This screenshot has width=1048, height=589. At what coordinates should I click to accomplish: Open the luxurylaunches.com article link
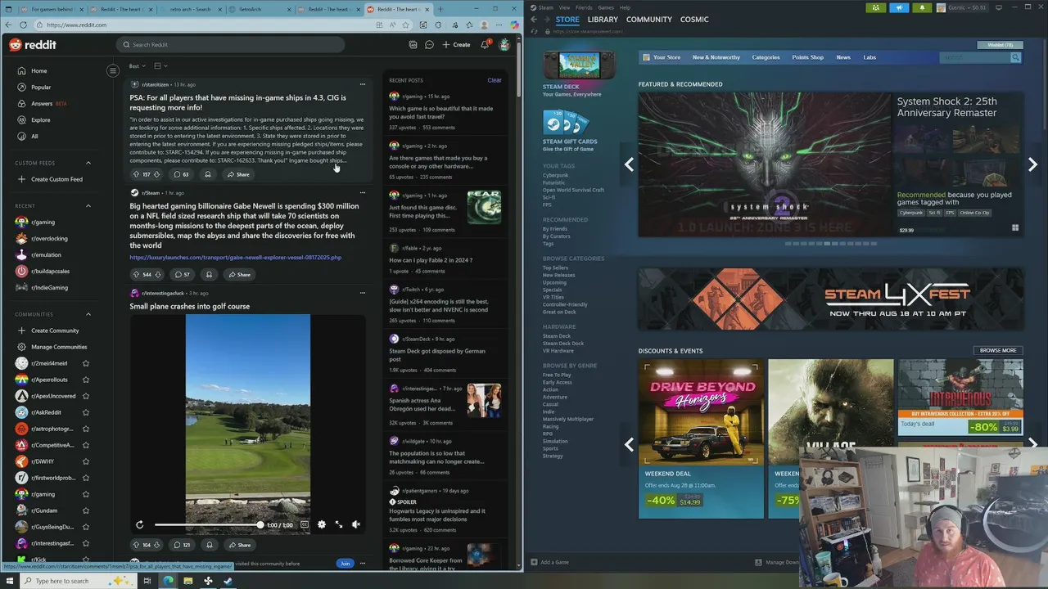click(x=235, y=258)
